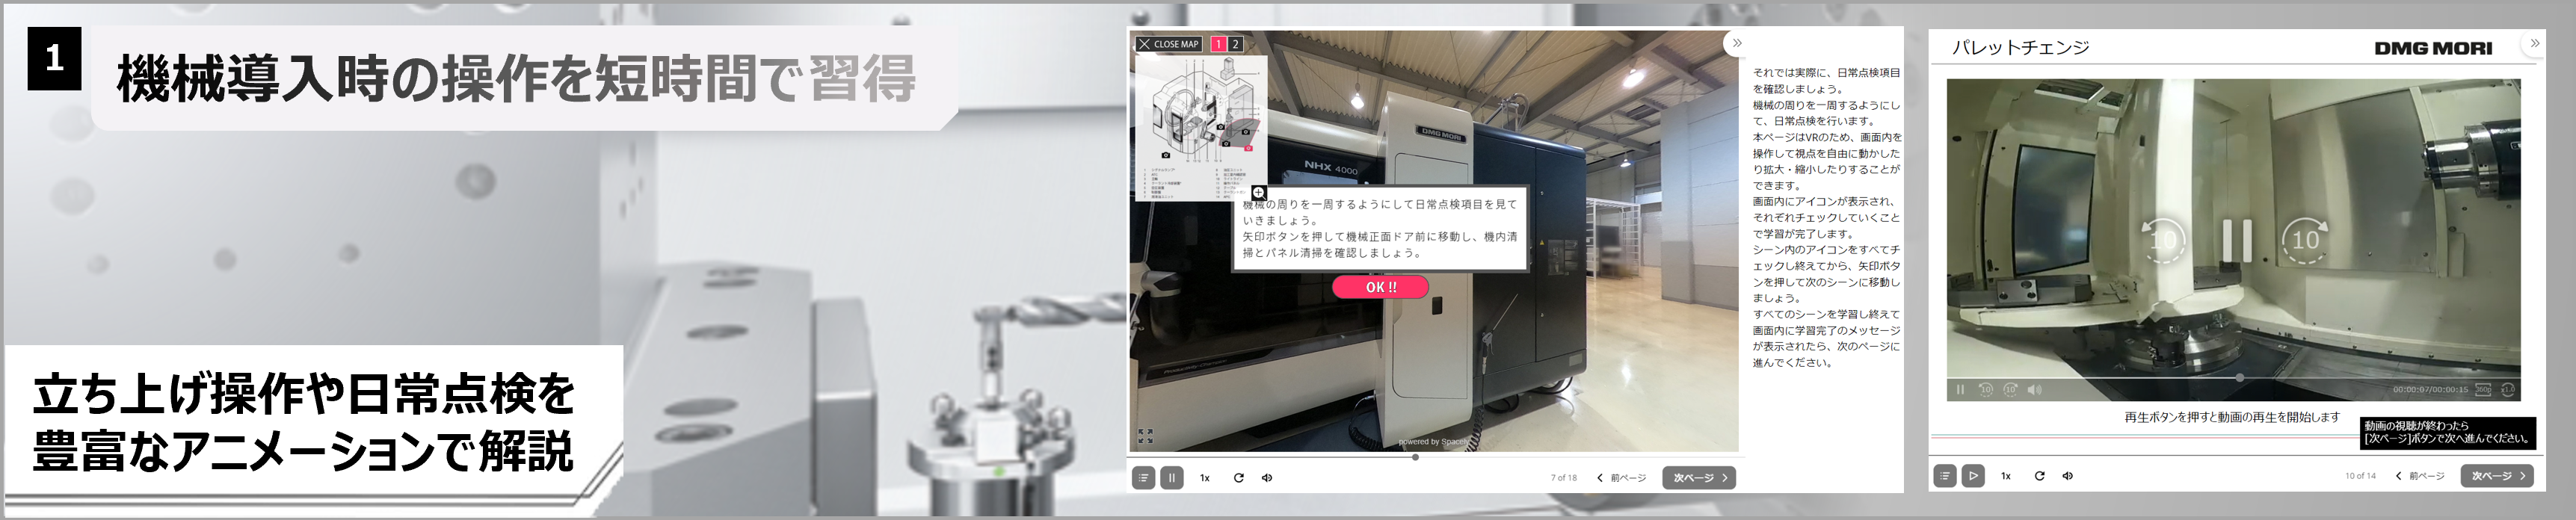The image size is (2576, 520).
Task: Click the small rewind 10 icon in video bar
Action: pyautogui.click(x=1986, y=390)
